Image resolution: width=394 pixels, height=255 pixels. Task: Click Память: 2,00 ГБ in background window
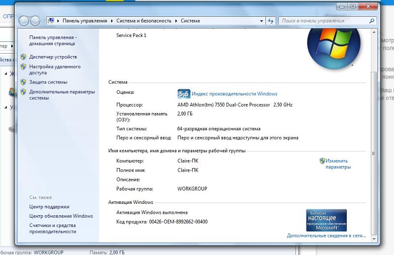pos(107,252)
